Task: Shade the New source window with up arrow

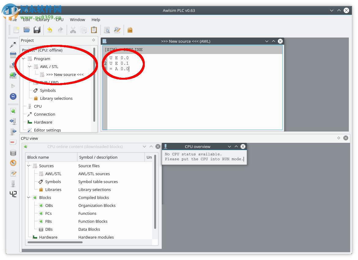Action: click(274, 41)
